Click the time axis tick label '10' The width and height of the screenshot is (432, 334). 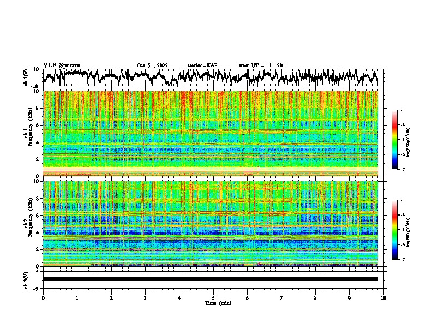point(383,298)
